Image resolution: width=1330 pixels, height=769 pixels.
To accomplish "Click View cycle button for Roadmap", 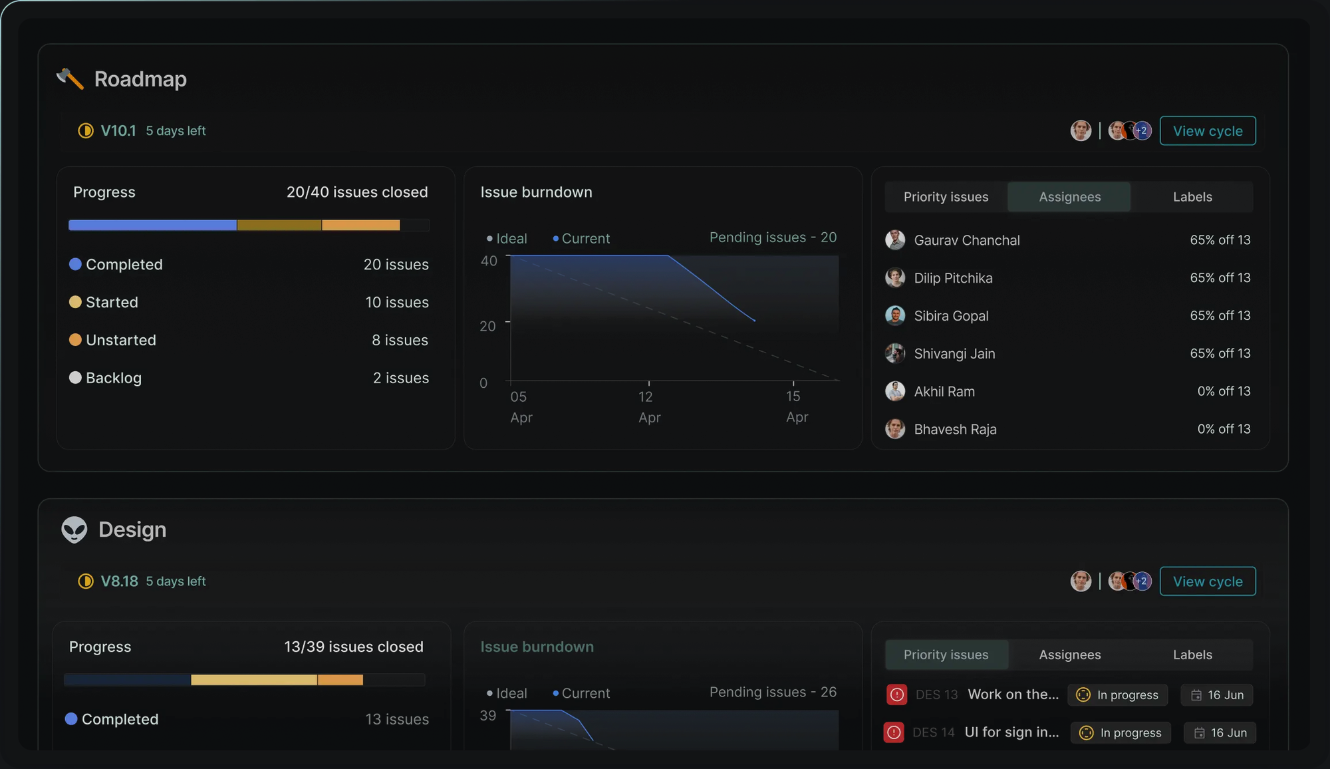I will pyautogui.click(x=1208, y=130).
